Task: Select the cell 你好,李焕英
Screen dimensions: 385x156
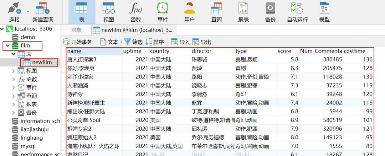Action: [x=94, y=68]
